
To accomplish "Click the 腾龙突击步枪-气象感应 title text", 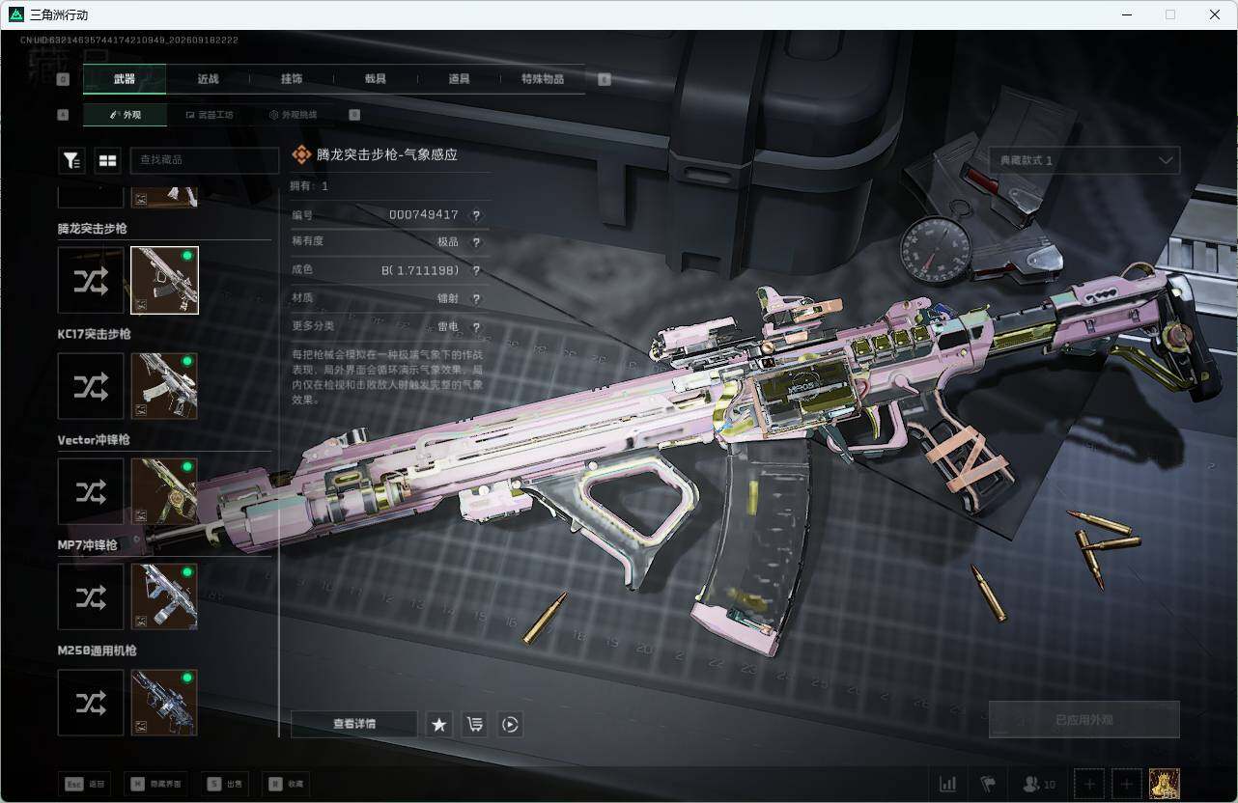I will pos(387,154).
